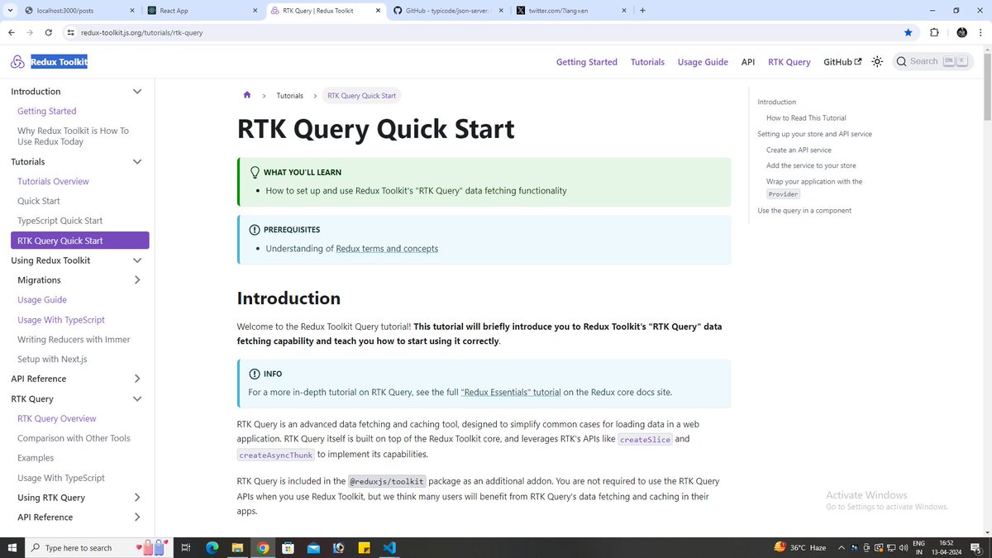Expand the Migrations sidebar item
The image size is (992, 558).
(137, 280)
